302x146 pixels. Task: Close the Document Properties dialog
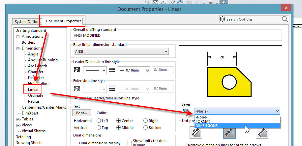point(286,8)
